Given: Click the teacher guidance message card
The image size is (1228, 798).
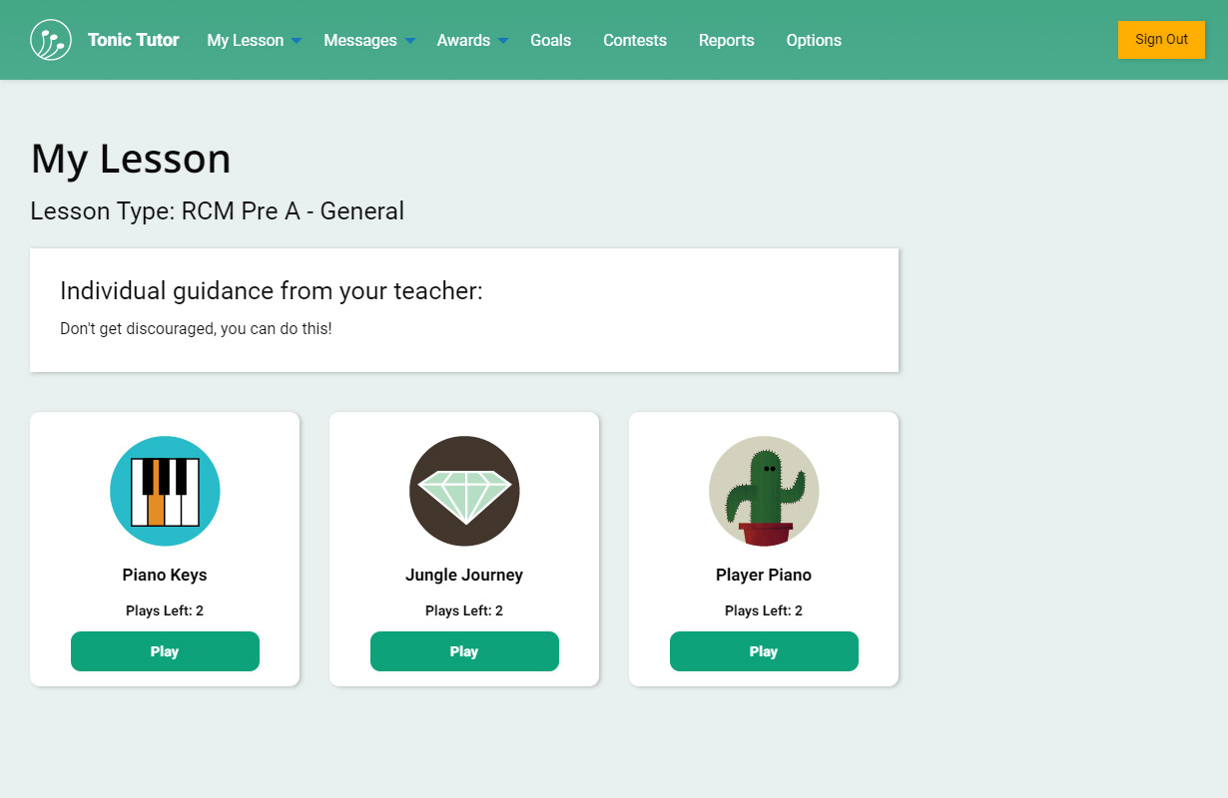Looking at the screenshot, I should (x=464, y=310).
